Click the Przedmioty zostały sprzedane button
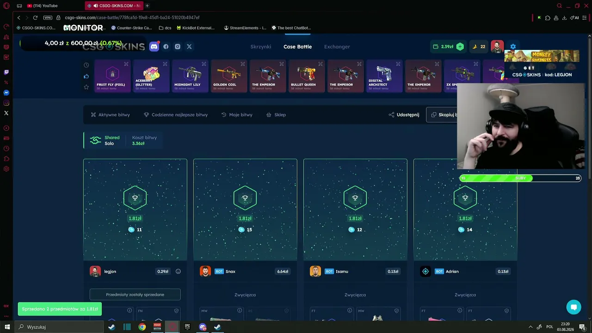Image resolution: width=592 pixels, height=333 pixels. coord(135,295)
